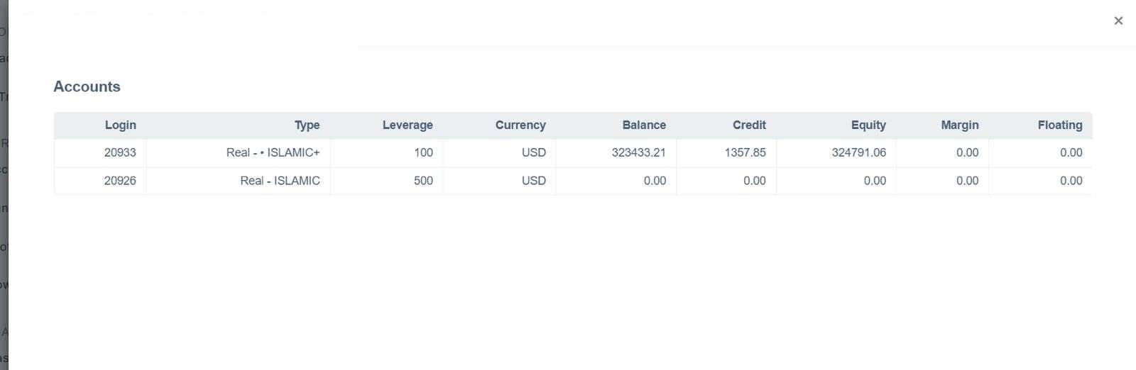1136x370 pixels.
Task: Sort by the Floating column header
Action: (x=1059, y=125)
